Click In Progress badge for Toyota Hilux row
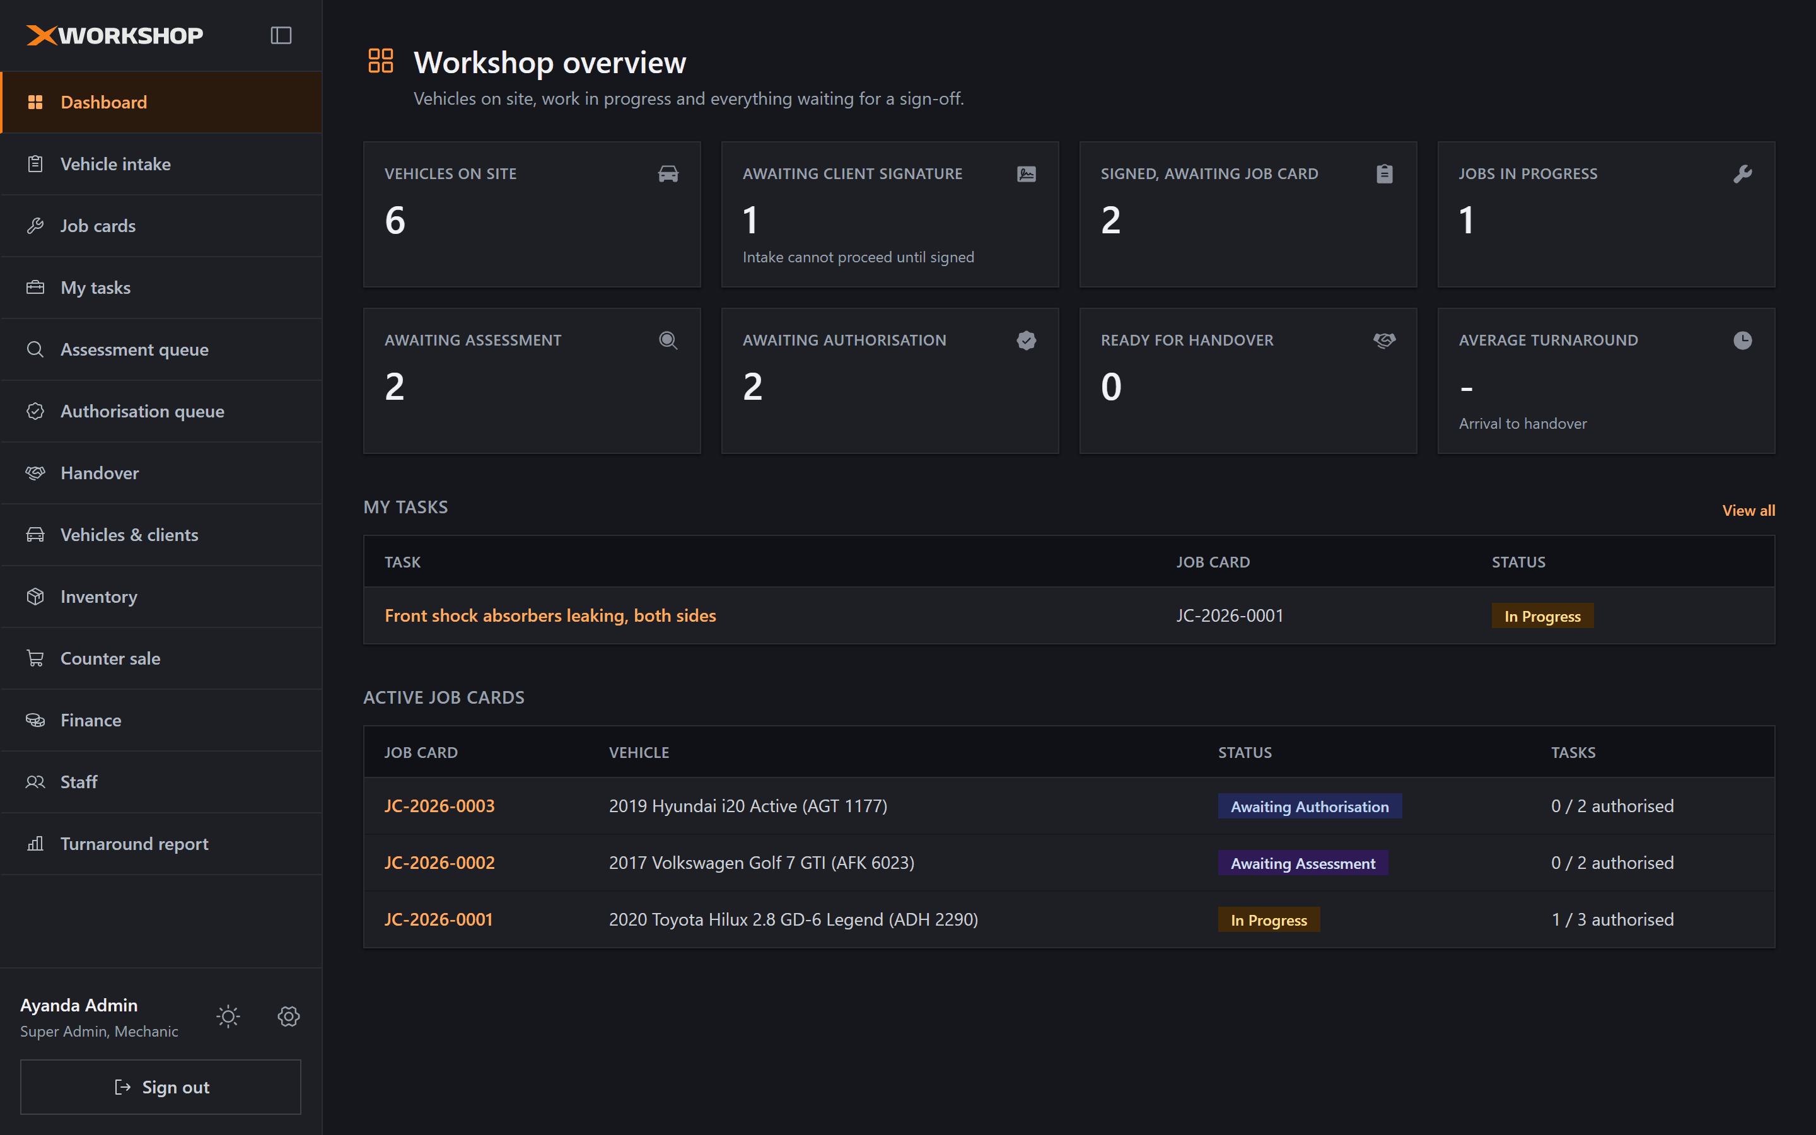 click(x=1269, y=921)
